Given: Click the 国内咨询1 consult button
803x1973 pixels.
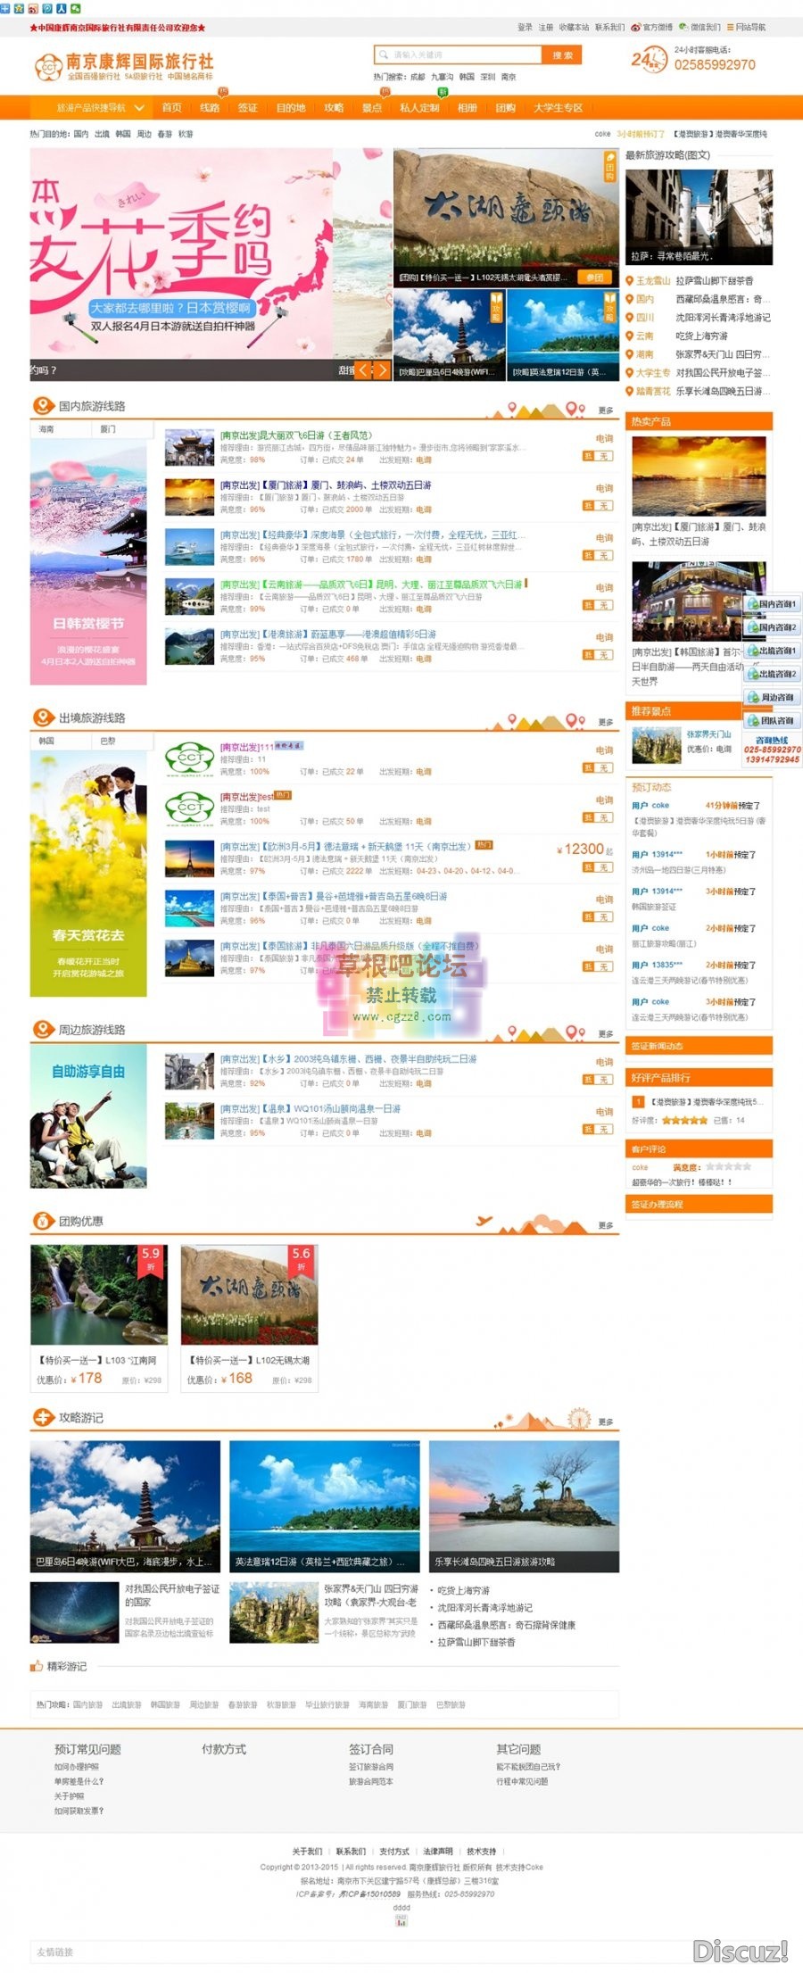Looking at the screenshot, I should 773,604.
